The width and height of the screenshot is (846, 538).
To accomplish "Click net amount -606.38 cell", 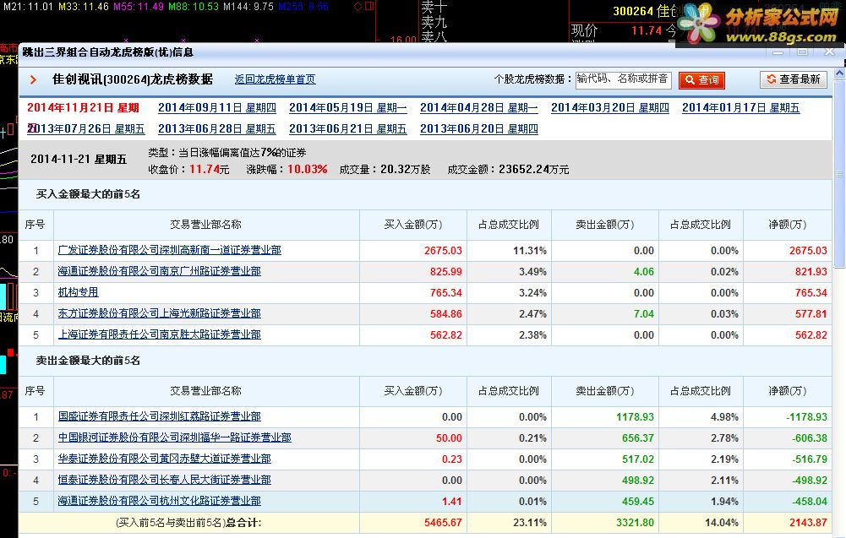I will pos(810,437).
